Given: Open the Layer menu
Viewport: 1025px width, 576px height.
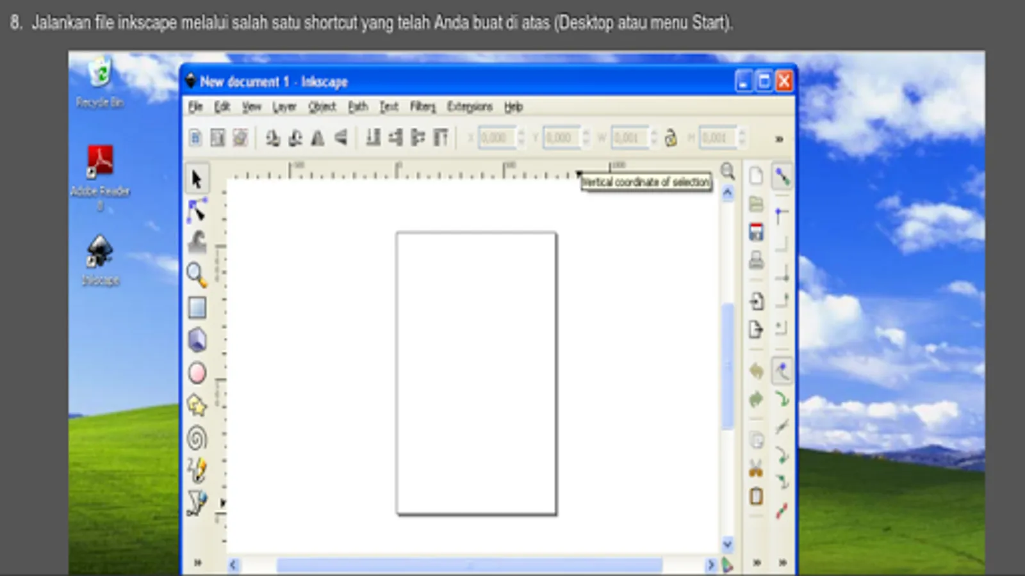Looking at the screenshot, I should 284,107.
